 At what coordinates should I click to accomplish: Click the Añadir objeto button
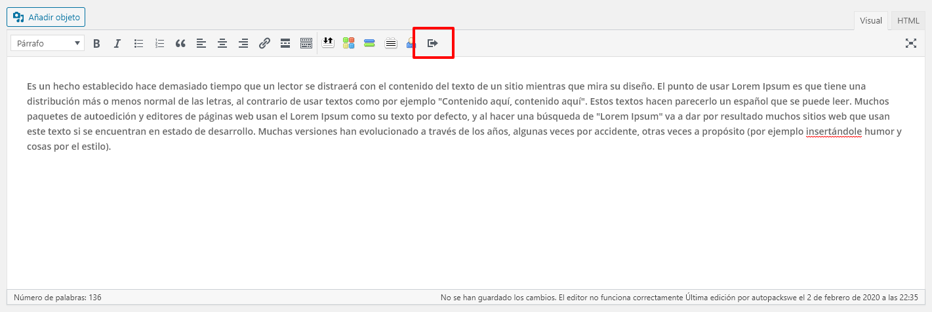[46, 17]
